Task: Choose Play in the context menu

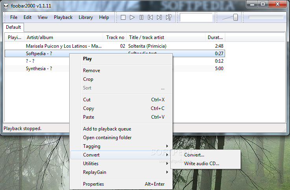Action: click(121, 59)
